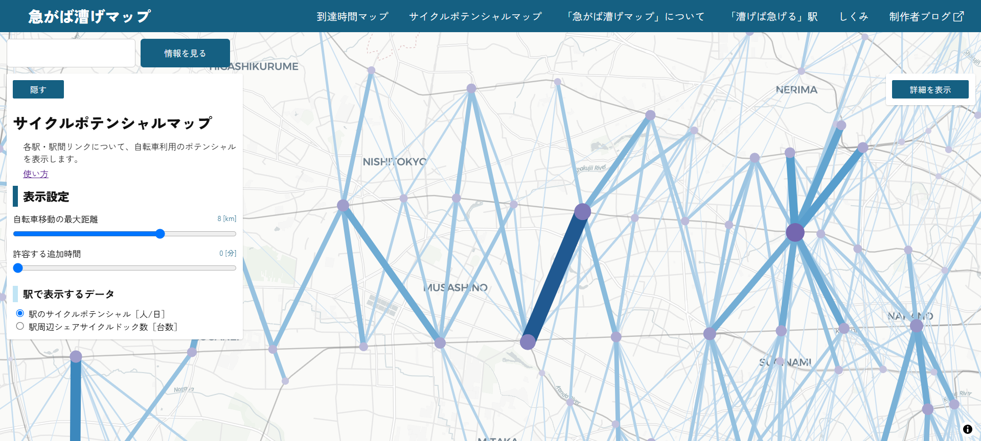
Task: Click the station node atop the dark blue link
Action: (x=582, y=211)
